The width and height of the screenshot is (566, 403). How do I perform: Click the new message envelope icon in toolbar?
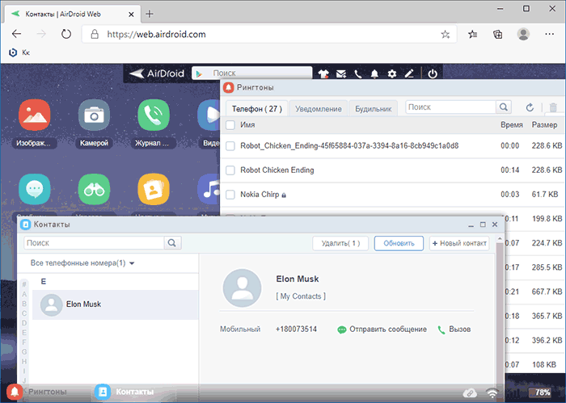pos(341,73)
